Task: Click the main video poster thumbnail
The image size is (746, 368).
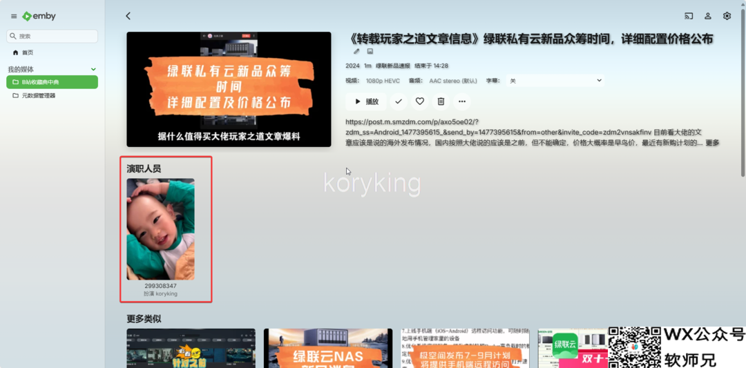Action: pos(229,89)
